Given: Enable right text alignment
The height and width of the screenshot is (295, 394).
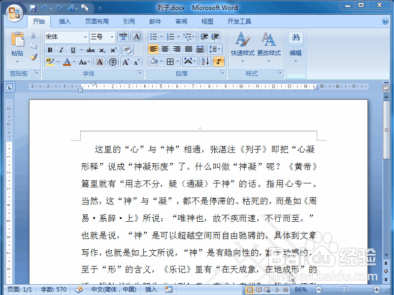Looking at the screenshot, I should click(177, 49).
